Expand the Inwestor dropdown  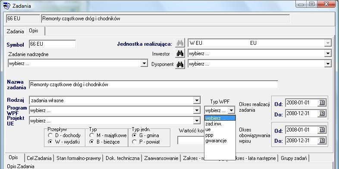(x=328, y=53)
